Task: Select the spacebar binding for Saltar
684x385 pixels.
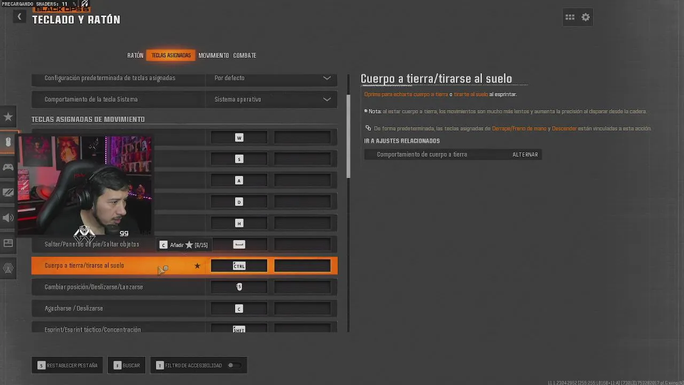Action: [x=239, y=244]
